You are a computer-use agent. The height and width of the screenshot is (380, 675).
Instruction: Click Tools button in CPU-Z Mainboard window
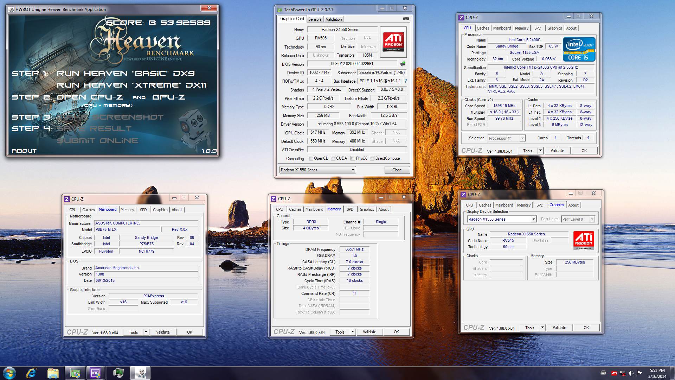pyautogui.click(x=133, y=332)
